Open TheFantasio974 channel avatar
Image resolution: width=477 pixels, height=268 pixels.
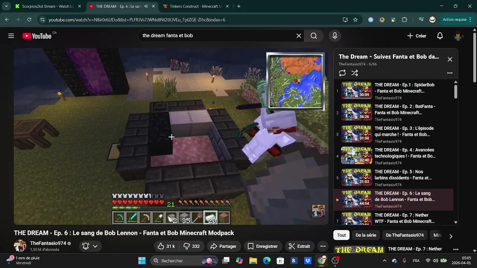pos(20,246)
